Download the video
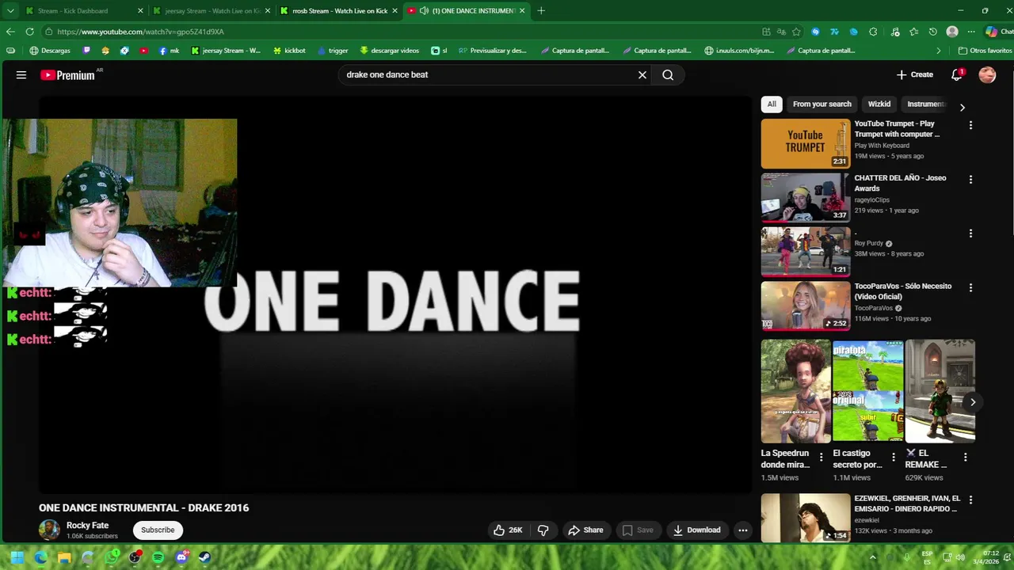The width and height of the screenshot is (1014, 570). (x=696, y=530)
